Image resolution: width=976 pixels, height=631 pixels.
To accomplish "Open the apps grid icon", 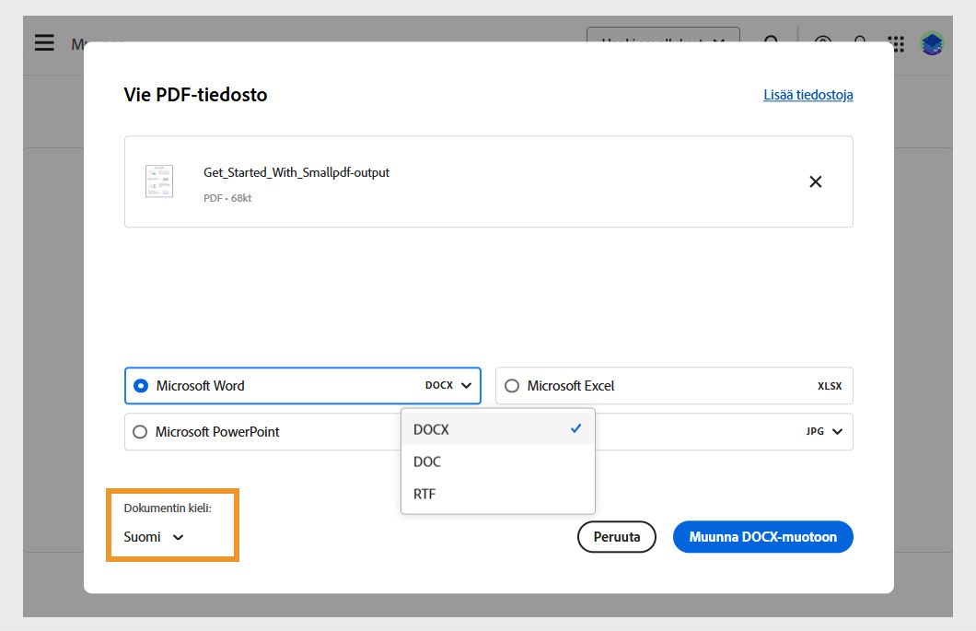I will [895, 43].
